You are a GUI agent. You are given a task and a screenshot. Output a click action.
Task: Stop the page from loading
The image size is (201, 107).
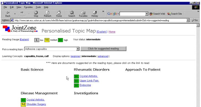(36, 14)
